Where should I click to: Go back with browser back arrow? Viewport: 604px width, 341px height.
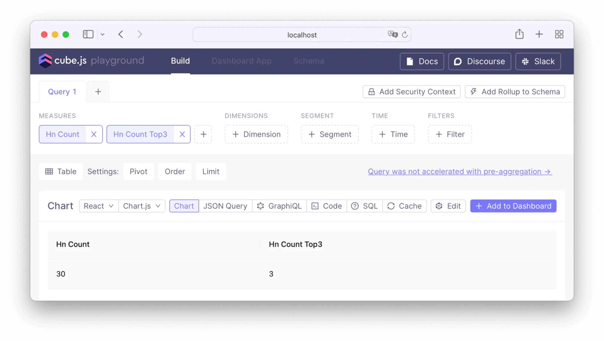pyautogui.click(x=121, y=34)
